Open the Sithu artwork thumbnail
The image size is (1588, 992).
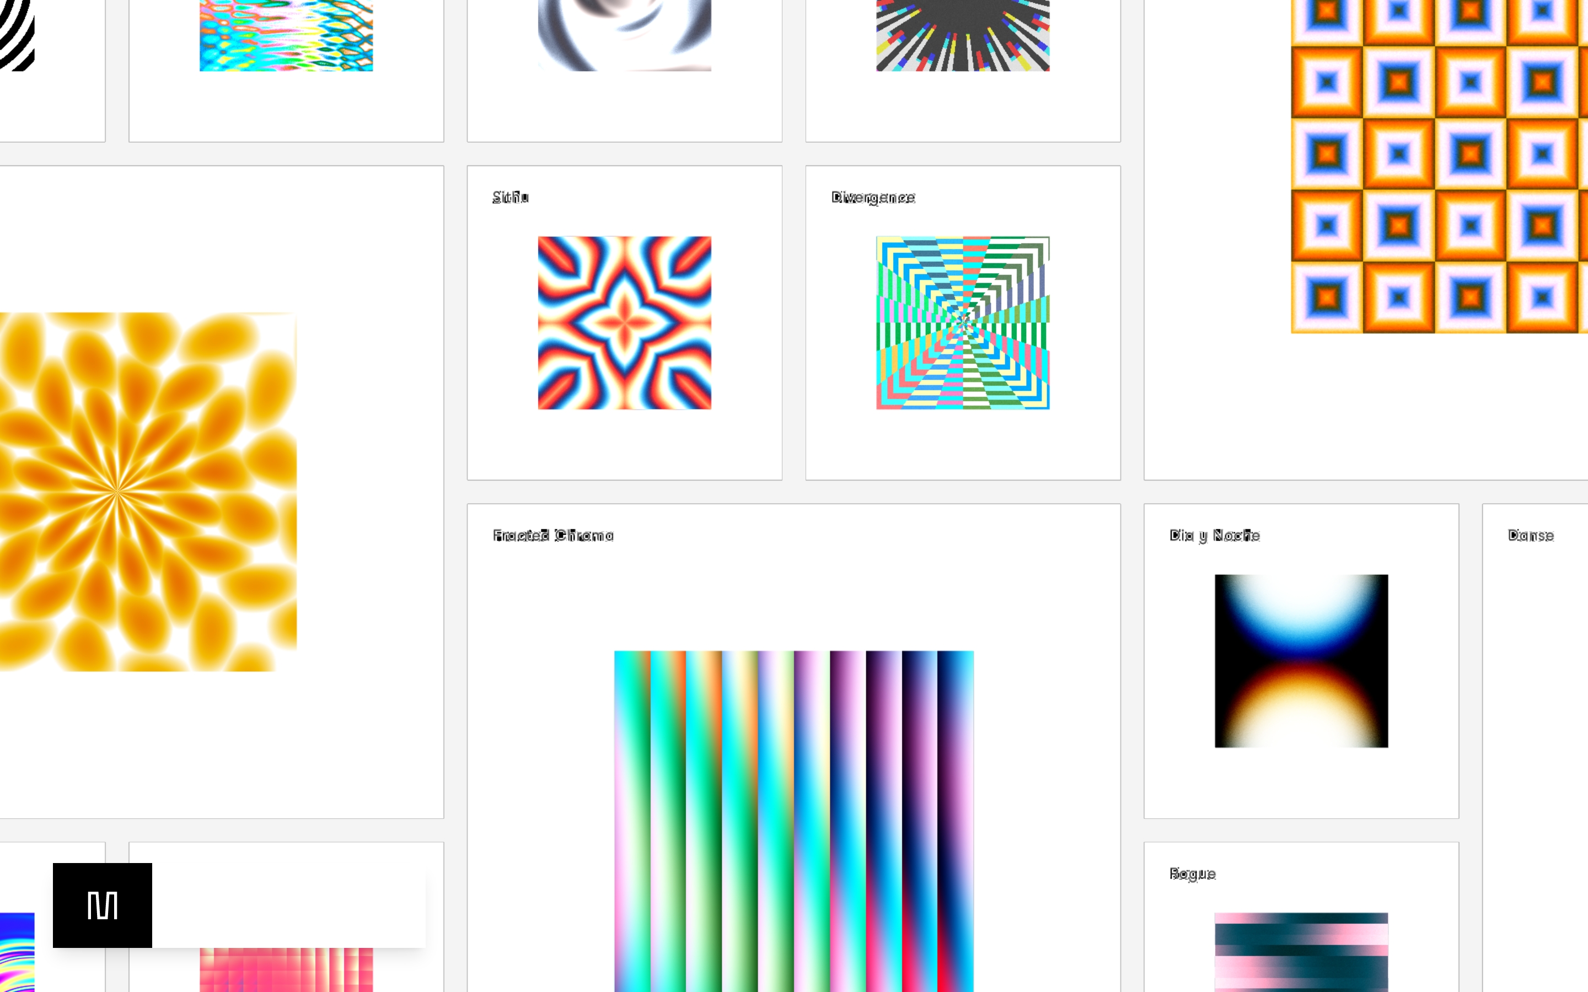click(624, 323)
